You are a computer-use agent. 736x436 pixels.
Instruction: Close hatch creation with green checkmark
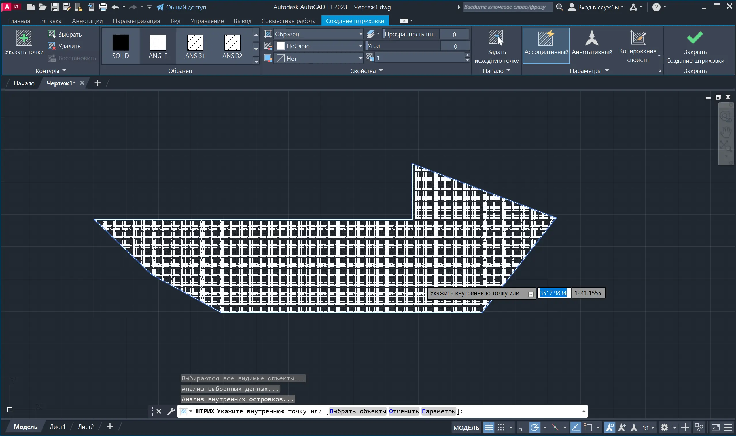695,38
